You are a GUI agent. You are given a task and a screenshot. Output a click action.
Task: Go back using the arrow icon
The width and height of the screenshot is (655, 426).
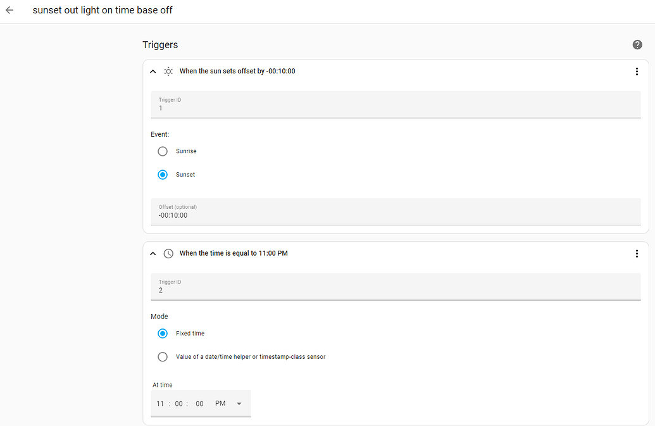point(9,10)
